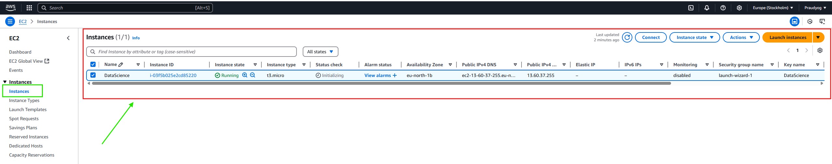Open Dashboard from the EC2 sidebar
The width and height of the screenshot is (832, 164).
(20, 52)
